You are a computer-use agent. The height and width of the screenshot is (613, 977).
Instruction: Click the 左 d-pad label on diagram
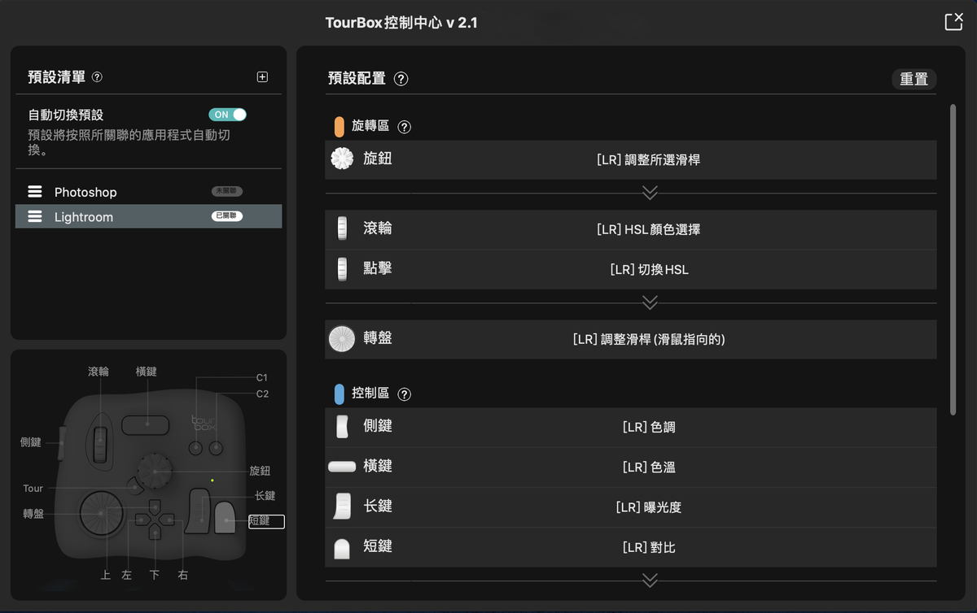coord(126,575)
